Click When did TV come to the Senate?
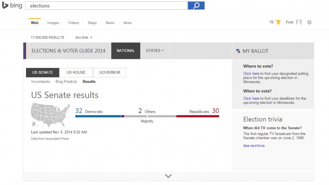The image size is (329, 185). [x=272, y=128]
